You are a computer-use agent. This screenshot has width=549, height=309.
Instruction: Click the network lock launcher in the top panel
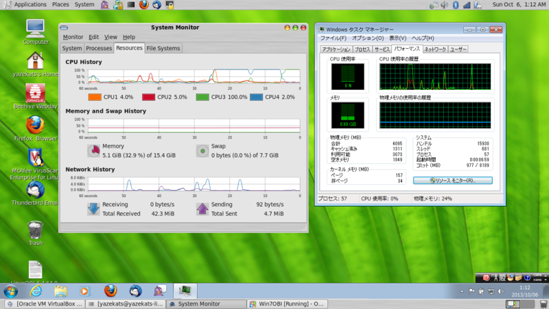(x=118, y=5)
